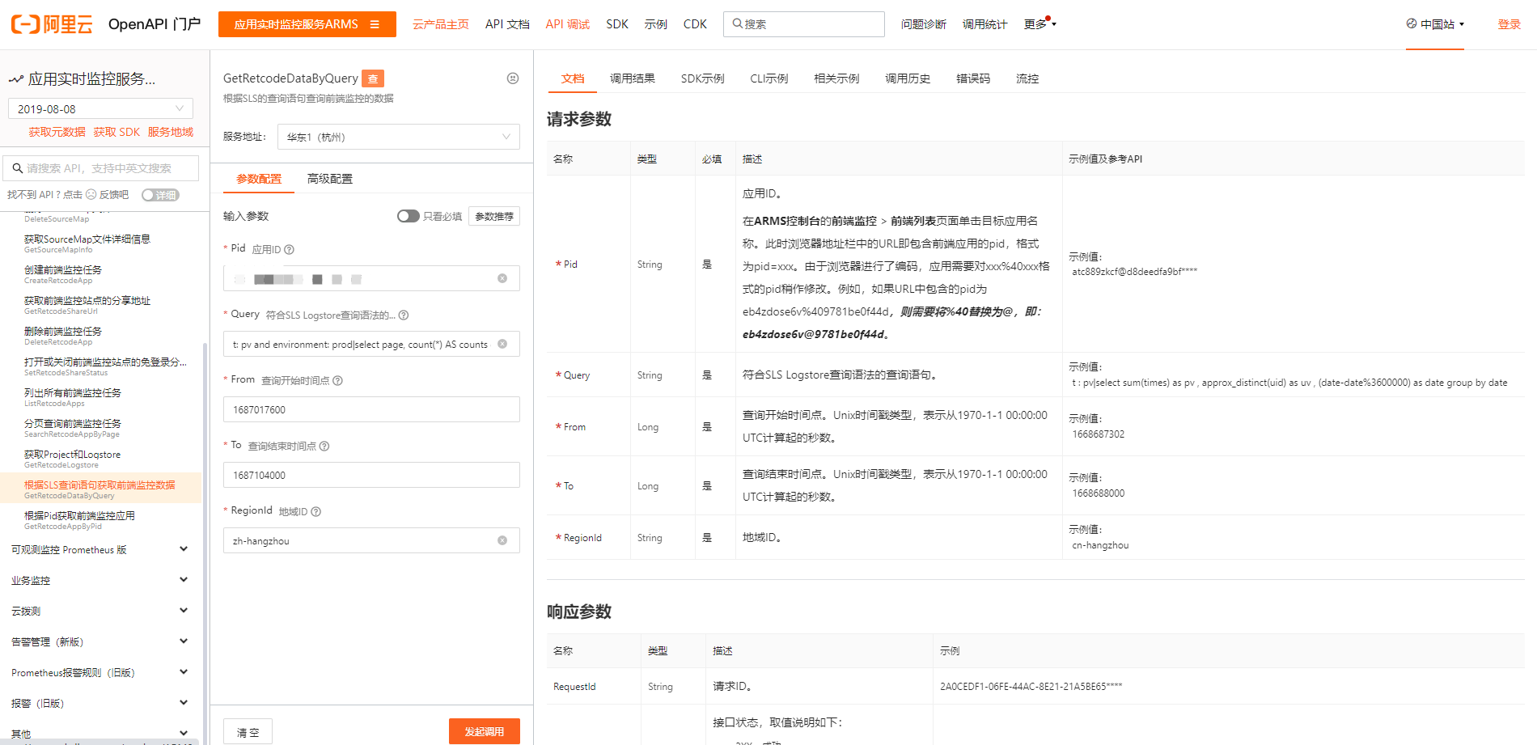
Task: Switch to CLI示例 tab
Action: point(769,78)
